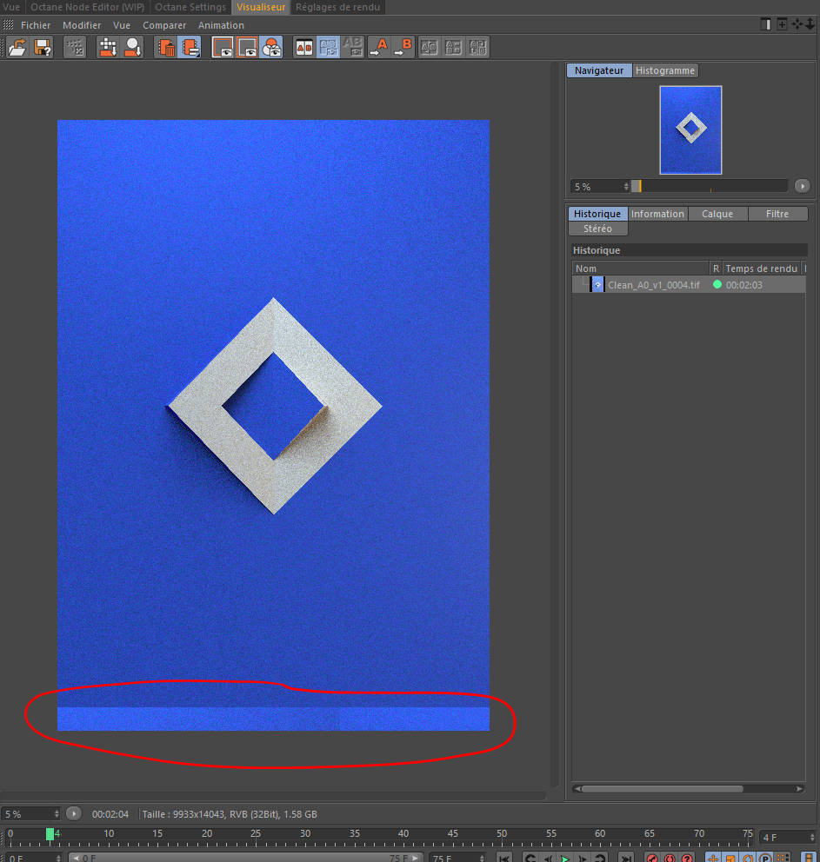Click the grid with down-arrow toolbar icon

107,47
